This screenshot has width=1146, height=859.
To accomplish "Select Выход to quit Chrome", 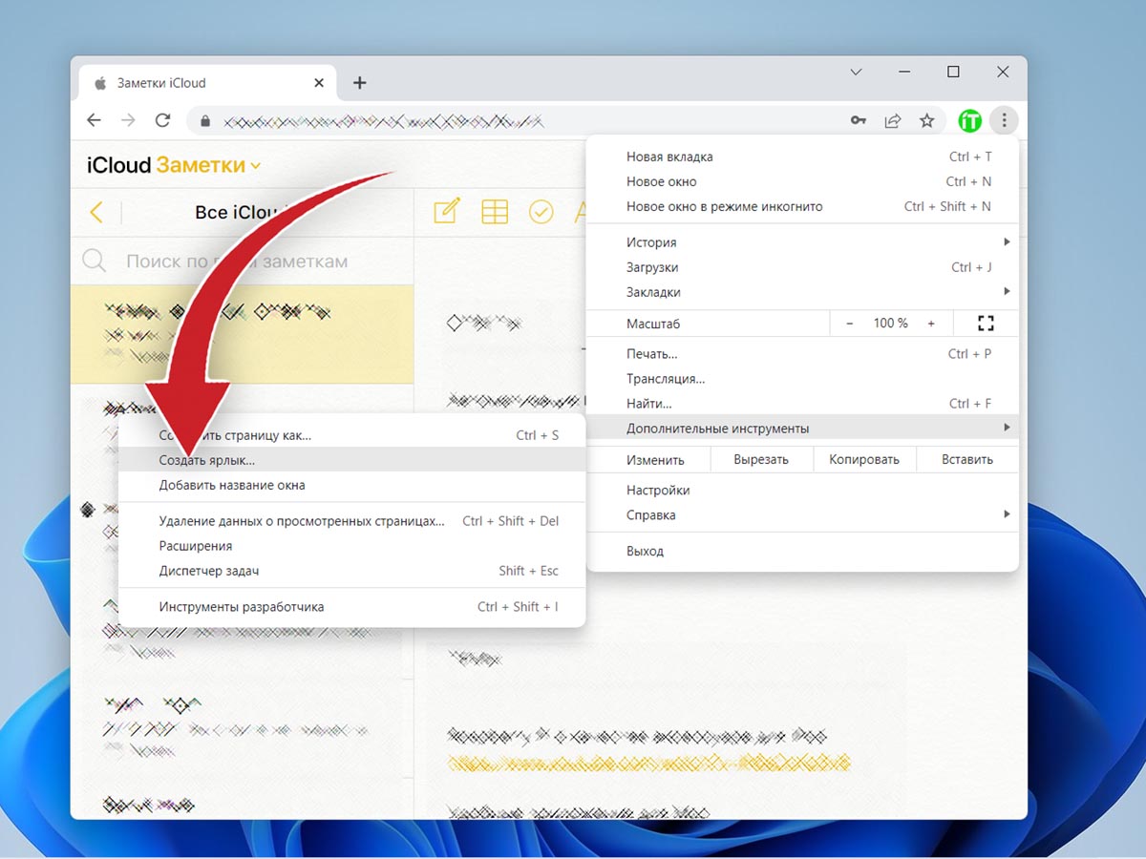I will coord(802,551).
